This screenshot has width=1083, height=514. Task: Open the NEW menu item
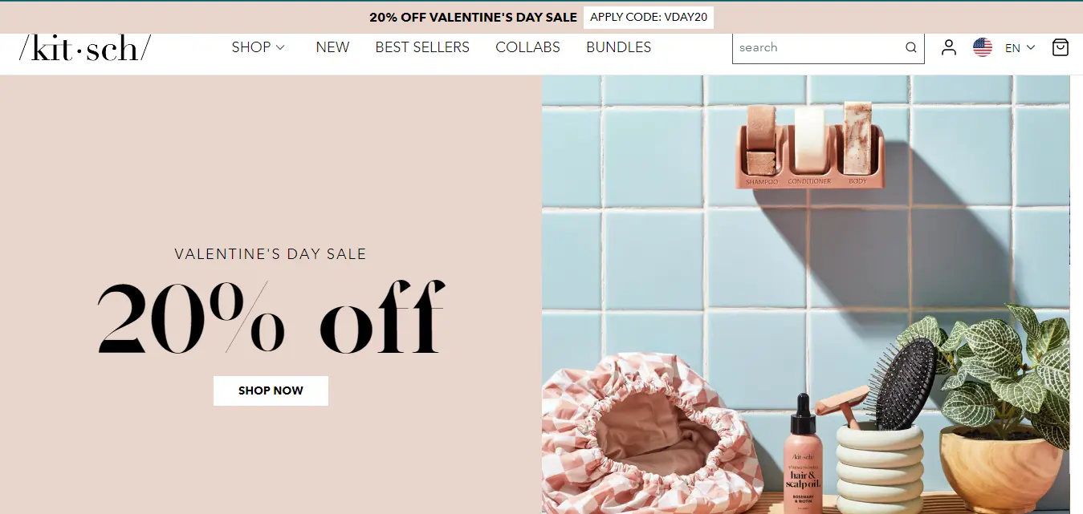point(332,47)
